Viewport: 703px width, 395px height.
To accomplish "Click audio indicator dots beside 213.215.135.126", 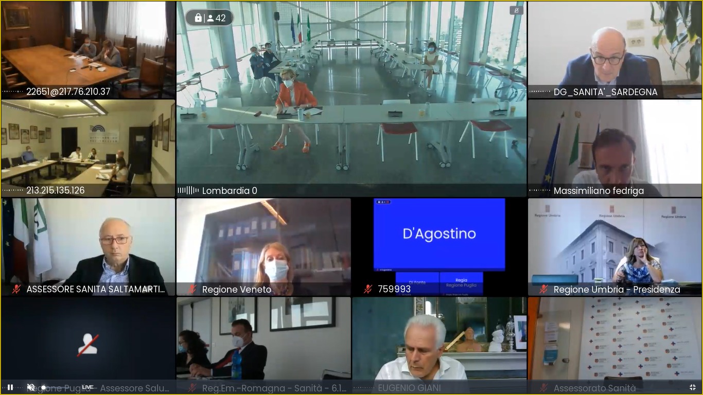I will click(13, 190).
